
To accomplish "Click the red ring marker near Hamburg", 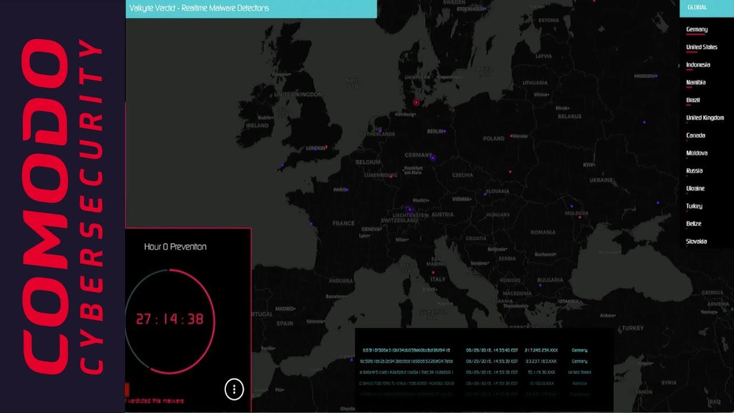I will click(416, 103).
